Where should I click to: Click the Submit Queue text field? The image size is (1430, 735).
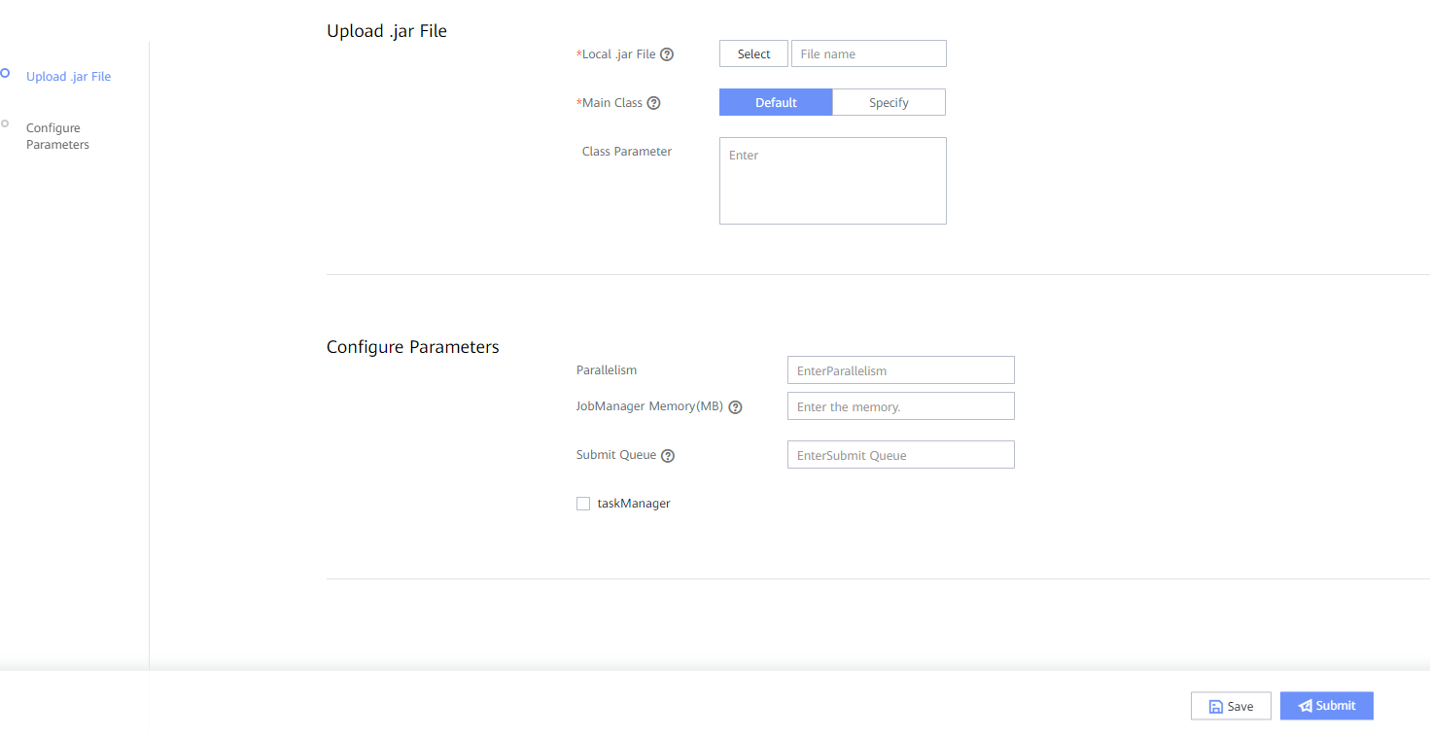tap(901, 455)
